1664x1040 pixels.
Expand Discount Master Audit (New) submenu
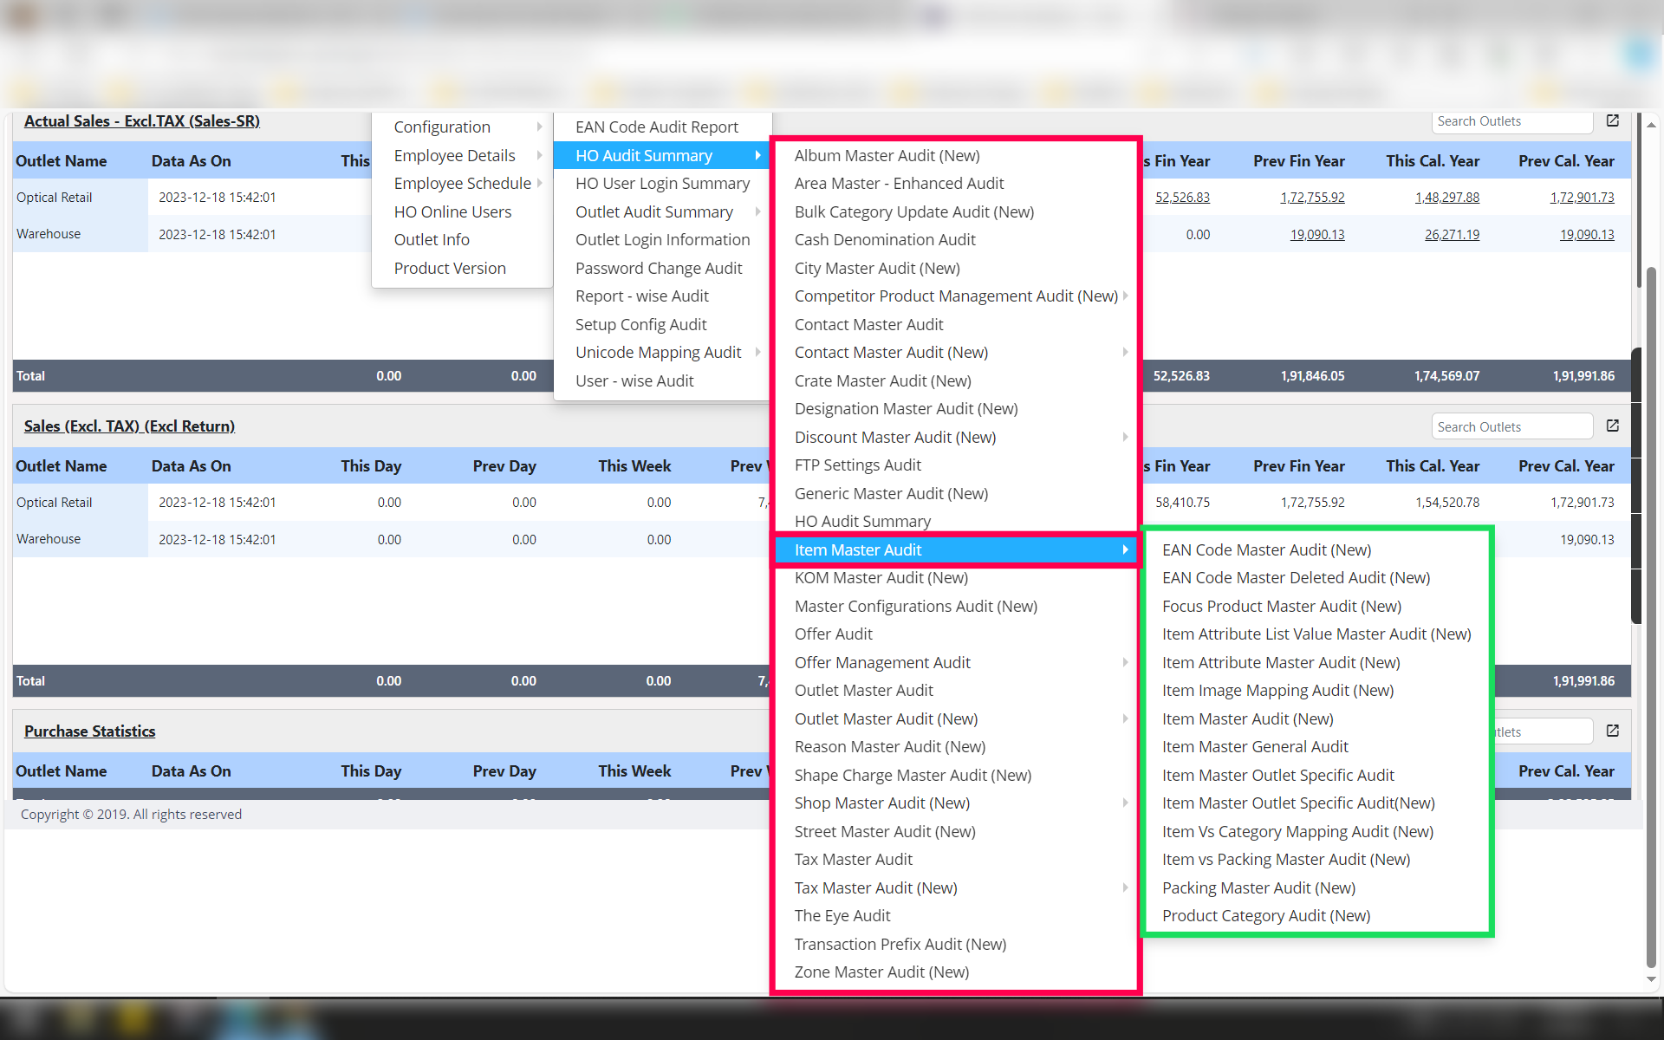1125,438
